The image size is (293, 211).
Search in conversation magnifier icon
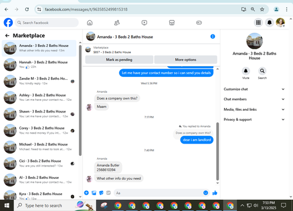point(262,71)
